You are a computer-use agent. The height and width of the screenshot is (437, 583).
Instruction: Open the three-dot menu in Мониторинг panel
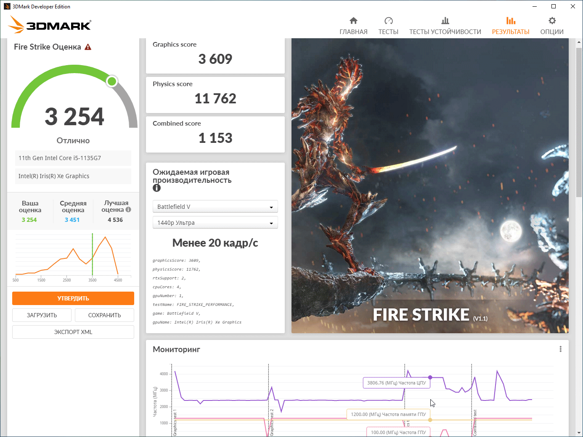(x=560, y=349)
